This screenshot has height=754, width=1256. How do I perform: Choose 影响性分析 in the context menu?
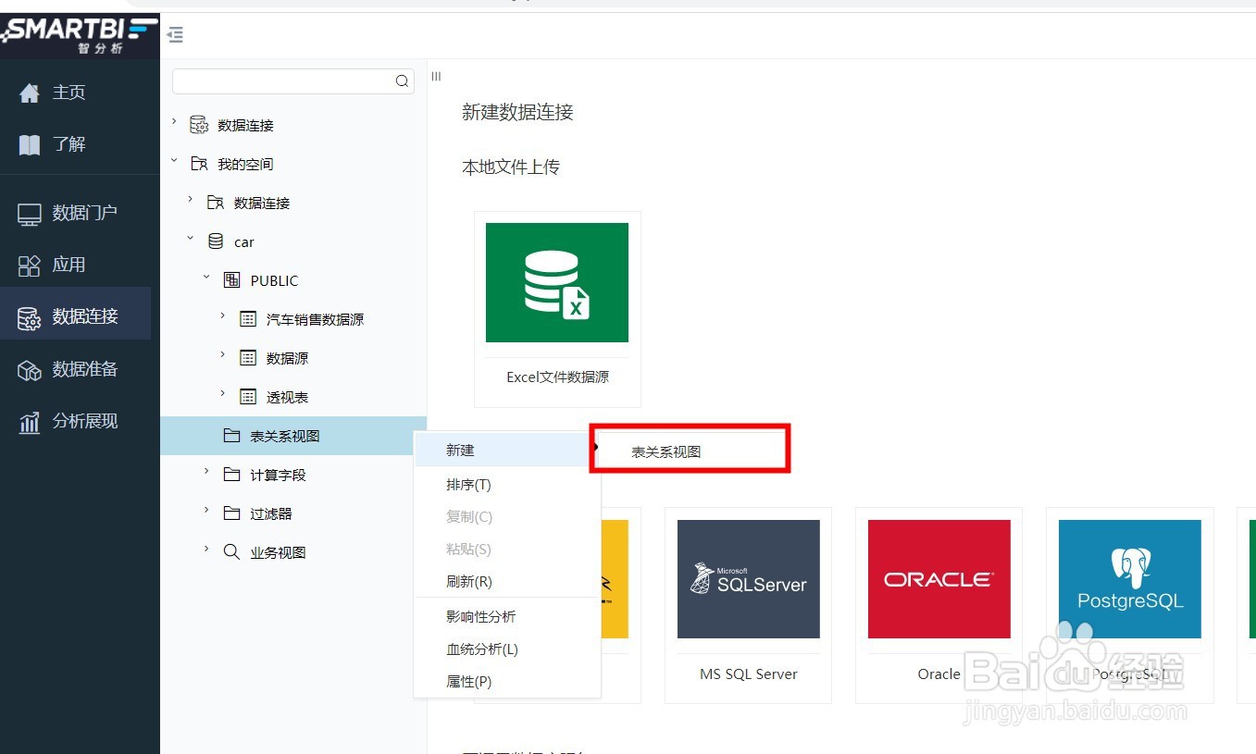(507, 617)
